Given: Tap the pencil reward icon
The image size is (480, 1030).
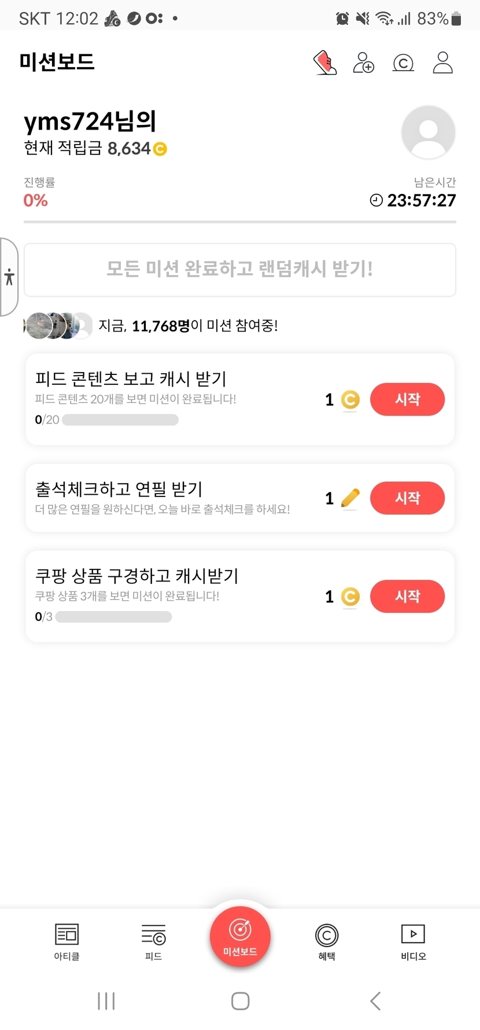Looking at the screenshot, I should tap(350, 498).
